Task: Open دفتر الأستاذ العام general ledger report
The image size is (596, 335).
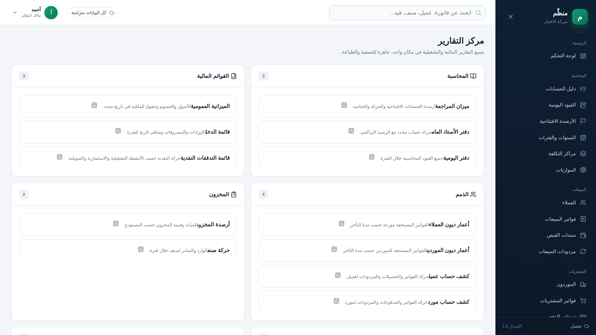Action: (x=367, y=132)
